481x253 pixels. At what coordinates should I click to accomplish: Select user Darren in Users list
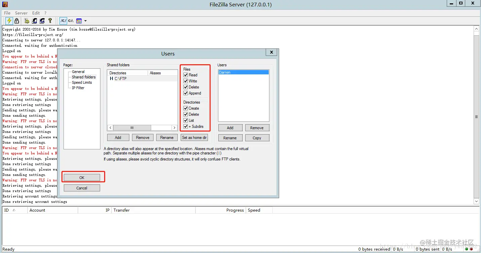[244, 72]
